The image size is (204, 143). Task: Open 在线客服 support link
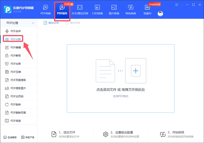coord(10,137)
